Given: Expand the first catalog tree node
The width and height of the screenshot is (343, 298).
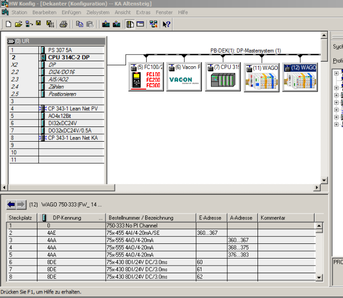Looking at the screenshot, I should [x=336, y=73].
